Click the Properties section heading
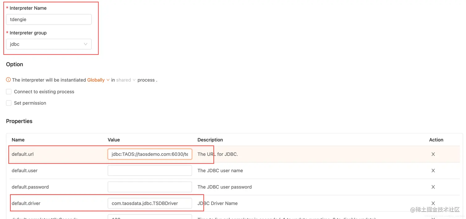The width and height of the screenshot is (466, 219). tap(19, 121)
